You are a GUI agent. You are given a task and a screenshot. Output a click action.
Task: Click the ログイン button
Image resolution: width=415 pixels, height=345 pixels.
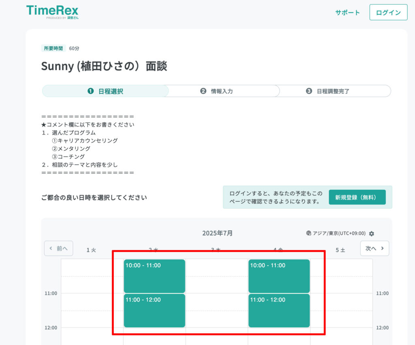click(388, 13)
